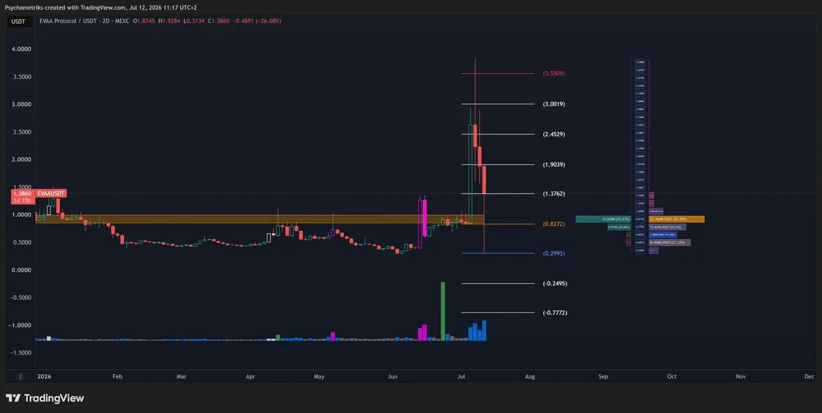Click the Oct time axis label
Image resolution: width=822 pixels, height=413 pixels.
click(x=672, y=377)
